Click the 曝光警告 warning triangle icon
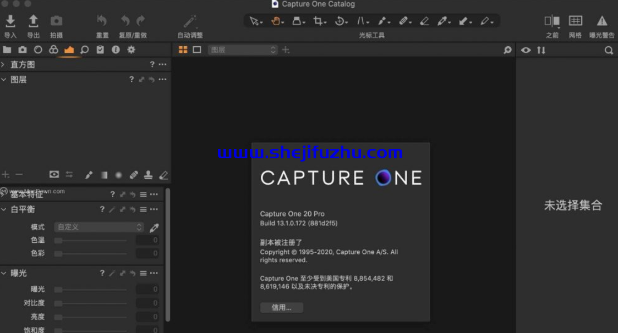This screenshot has width=618, height=333. 602,21
